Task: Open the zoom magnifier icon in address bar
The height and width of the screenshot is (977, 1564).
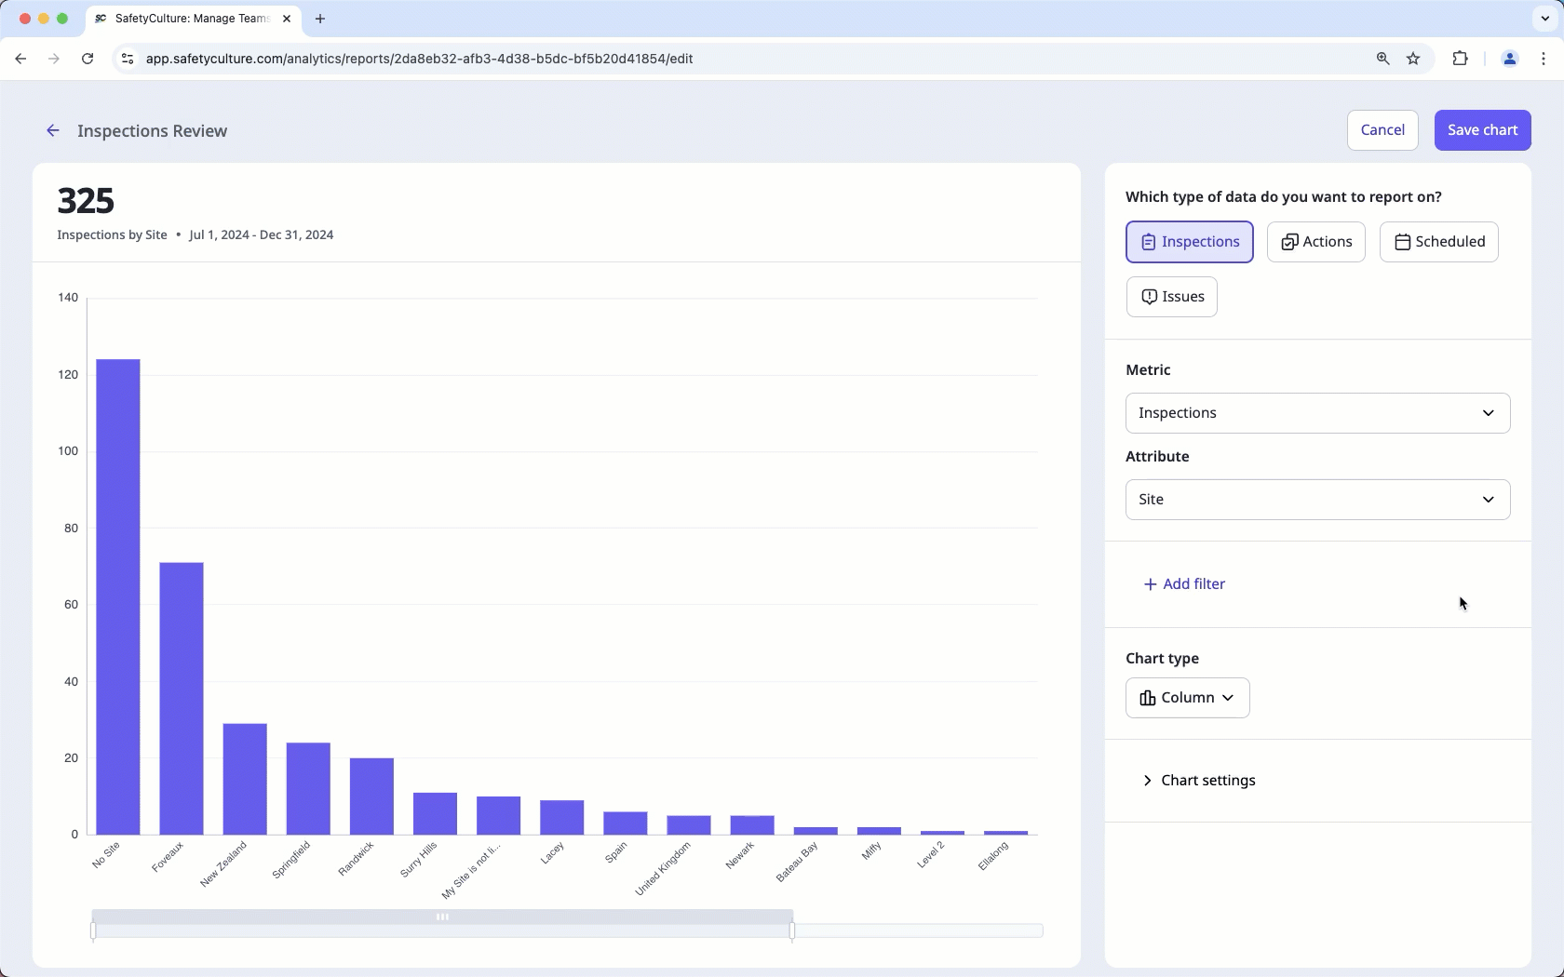Action: (1382, 59)
